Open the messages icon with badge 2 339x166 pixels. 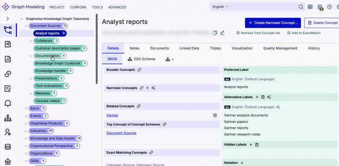coord(320,7)
